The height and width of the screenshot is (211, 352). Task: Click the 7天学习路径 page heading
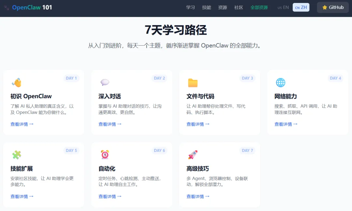pyautogui.click(x=176, y=30)
